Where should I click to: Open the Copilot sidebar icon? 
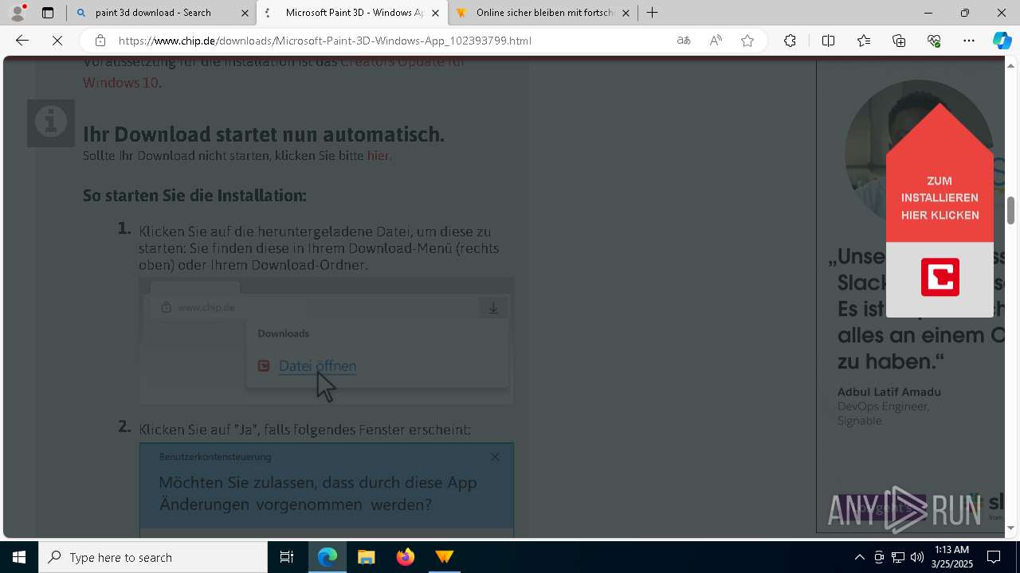pos(1002,41)
